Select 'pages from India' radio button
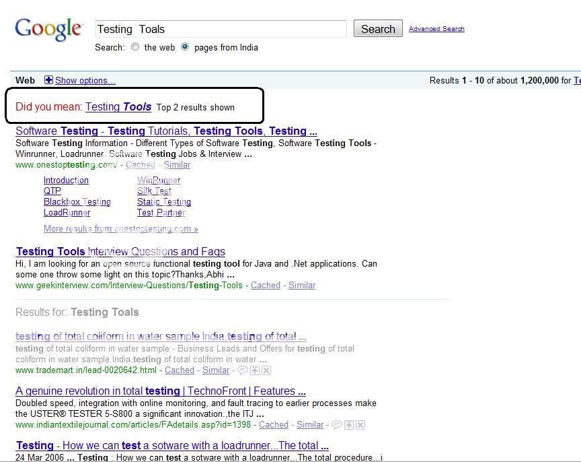Viewport: 581px width, 462px height. [x=185, y=47]
